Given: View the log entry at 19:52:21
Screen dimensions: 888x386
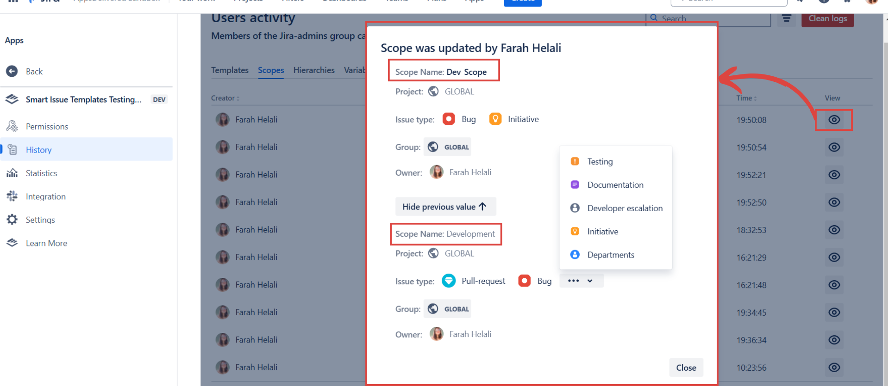Looking at the screenshot, I should (x=834, y=175).
